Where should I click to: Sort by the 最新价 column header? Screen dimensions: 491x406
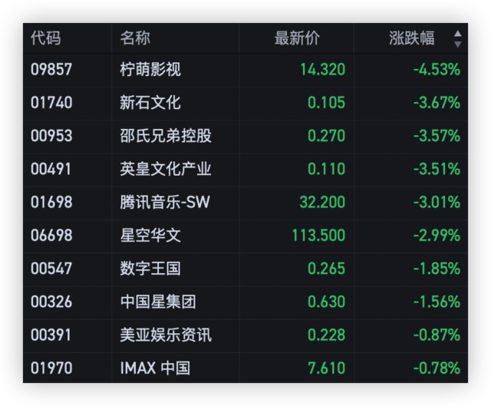297,38
